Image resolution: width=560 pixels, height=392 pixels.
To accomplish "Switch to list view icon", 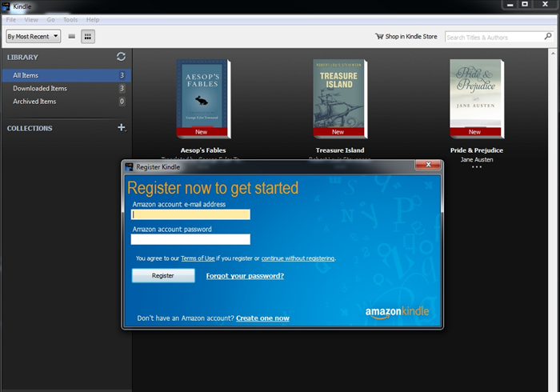I will tap(72, 37).
